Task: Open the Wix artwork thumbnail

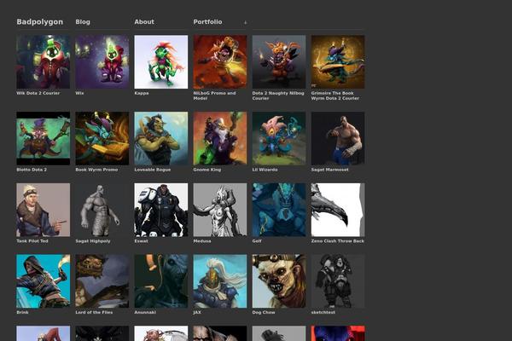Action: tap(102, 62)
